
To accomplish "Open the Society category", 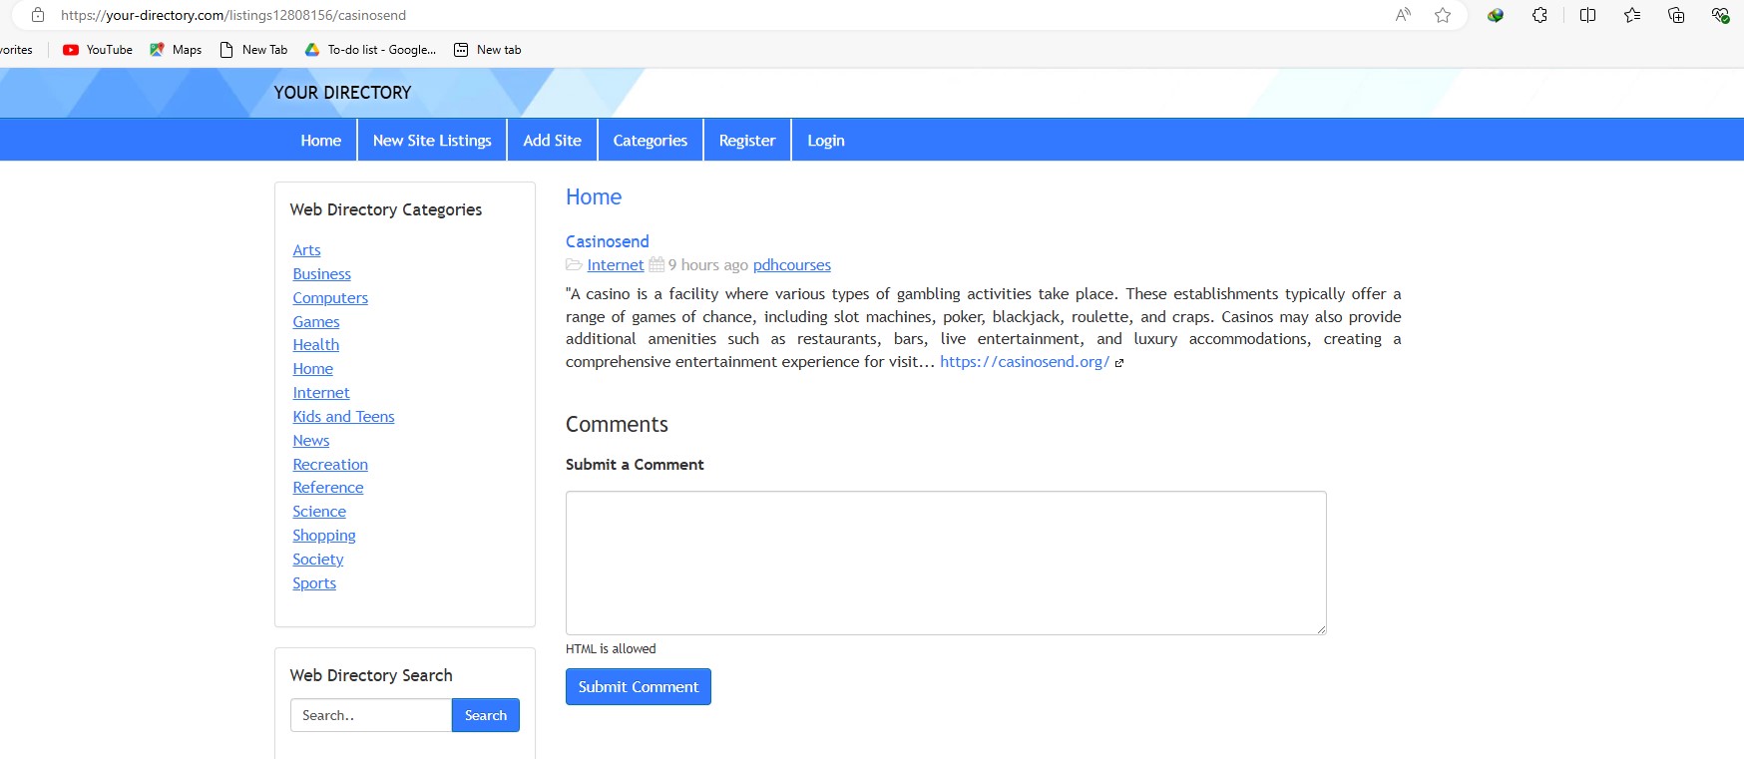I will (318, 560).
